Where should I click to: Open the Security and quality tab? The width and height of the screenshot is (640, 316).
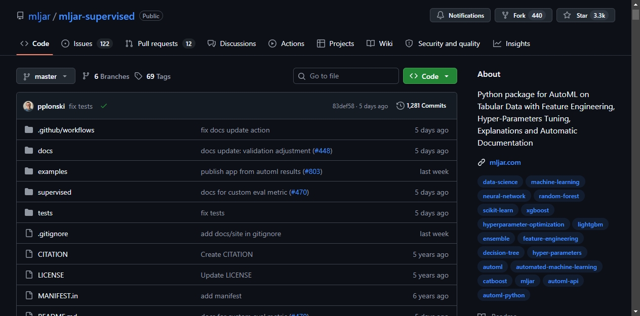(443, 43)
